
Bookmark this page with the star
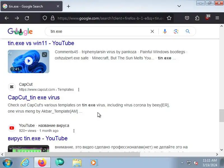coord(169,18)
